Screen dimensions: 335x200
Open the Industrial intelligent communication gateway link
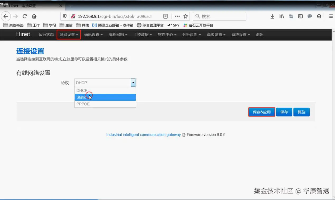[143, 135]
